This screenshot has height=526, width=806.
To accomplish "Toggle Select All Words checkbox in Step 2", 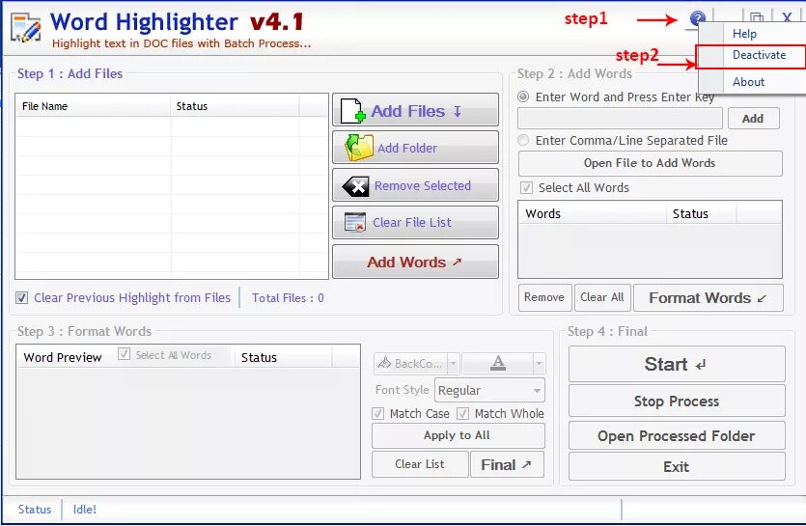I will coord(526,187).
